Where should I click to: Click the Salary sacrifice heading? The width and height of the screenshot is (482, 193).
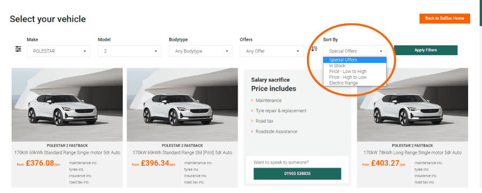(x=270, y=80)
